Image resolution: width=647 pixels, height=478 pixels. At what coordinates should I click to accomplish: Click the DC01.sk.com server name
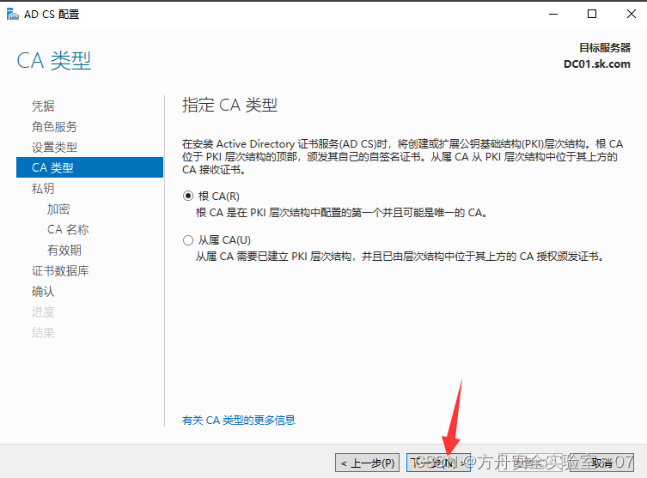[596, 64]
